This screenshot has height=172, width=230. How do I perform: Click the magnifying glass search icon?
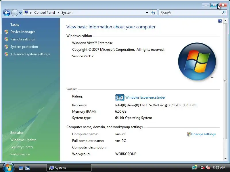coord(224,13)
